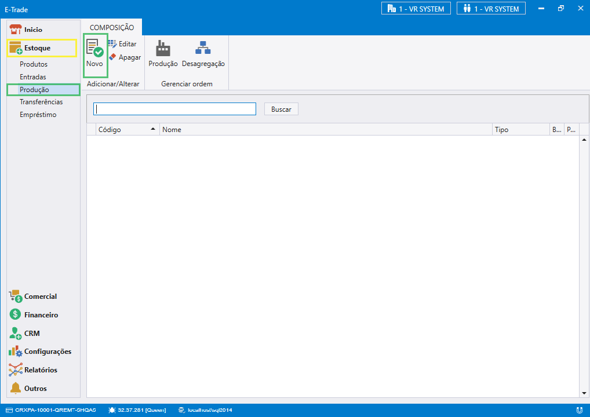Delete the composition using Apagar

click(125, 57)
